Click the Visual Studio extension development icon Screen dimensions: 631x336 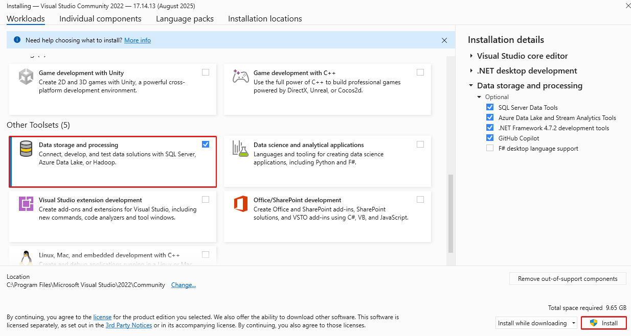26,204
